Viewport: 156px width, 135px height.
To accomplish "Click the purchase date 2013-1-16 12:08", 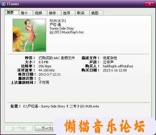I will [115, 70].
